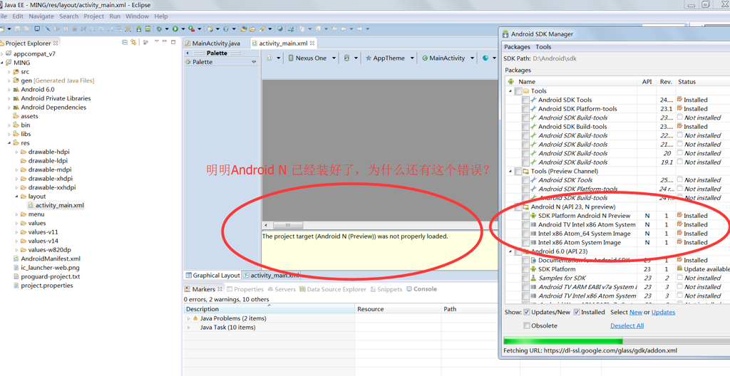Expand the Java Task (10 items) row
The height and width of the screenshot is (376, 730).
click(188, 328)
